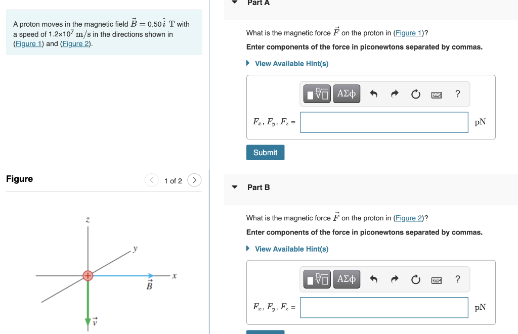Open help in Part A toolbar
This screenshot has width=518, height=334.
pyautogui.click(x=457, y=94)
